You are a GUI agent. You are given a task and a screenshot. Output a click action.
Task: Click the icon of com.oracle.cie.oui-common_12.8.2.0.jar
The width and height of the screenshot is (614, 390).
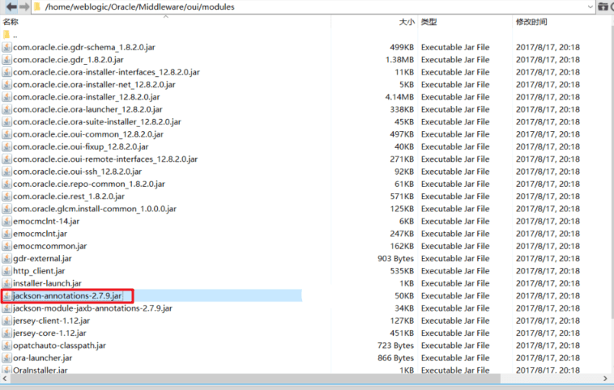tap(6, 134)
